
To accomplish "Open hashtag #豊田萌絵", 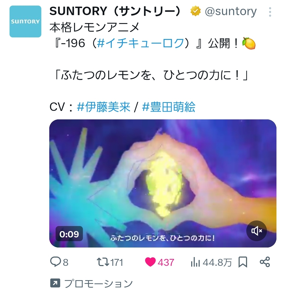I will click(x=169, y=107).
